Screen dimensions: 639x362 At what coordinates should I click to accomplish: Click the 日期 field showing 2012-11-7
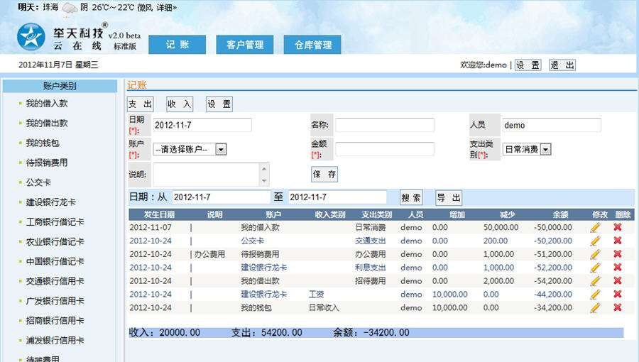[202, 125]
